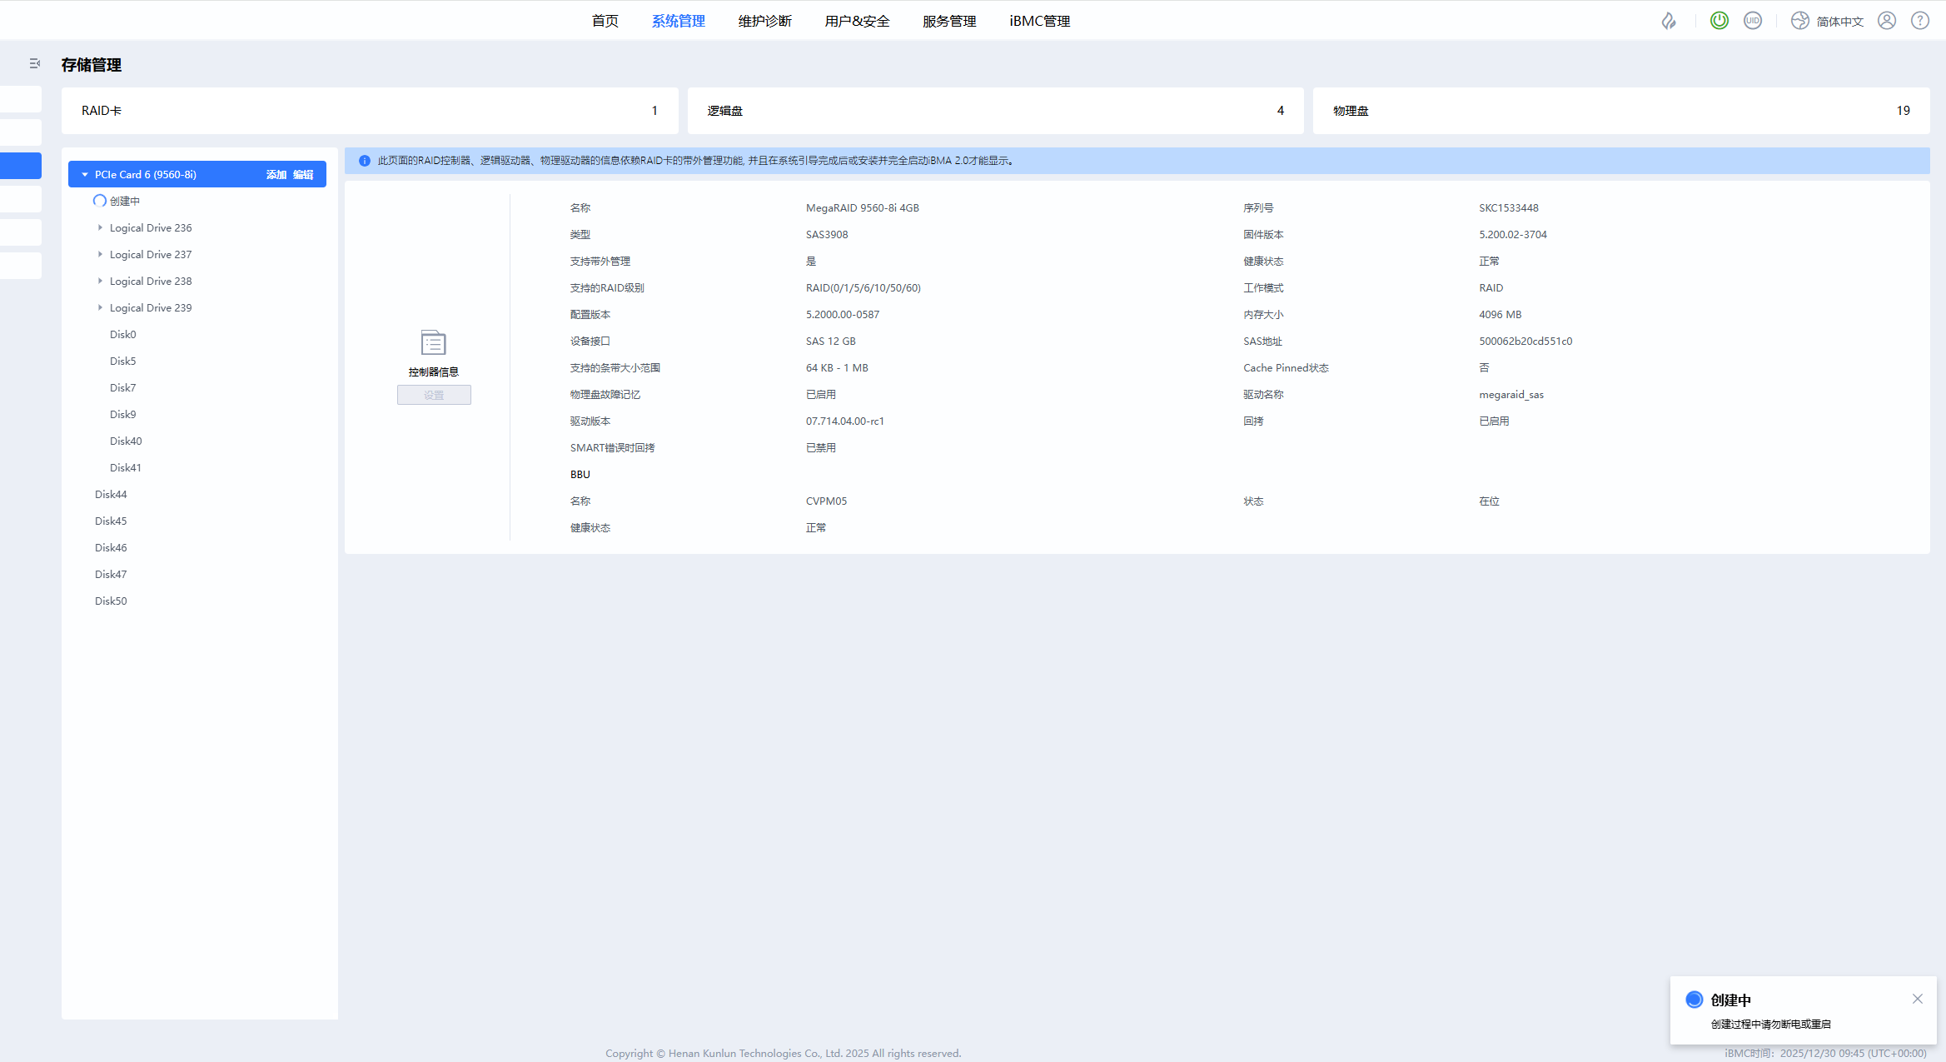The height and width of the screenshot is (1062, 1946).
Task: Expand Logical Drive 239
Action: (x=100, y=307)
